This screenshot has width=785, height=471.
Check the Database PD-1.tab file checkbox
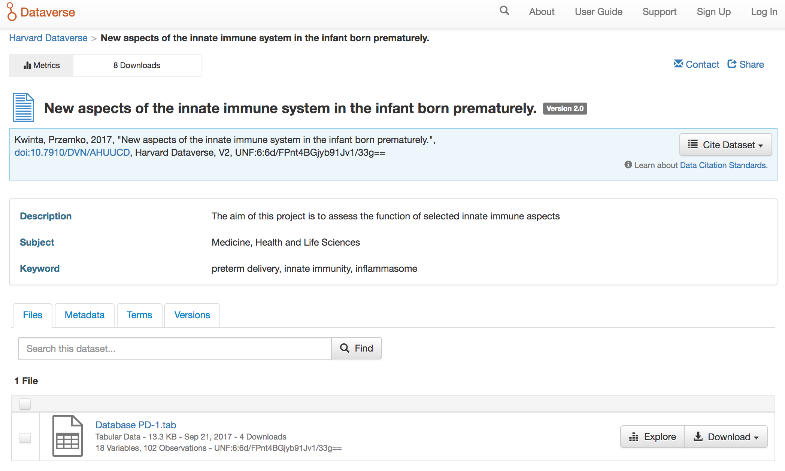click(x=25, y=438)
